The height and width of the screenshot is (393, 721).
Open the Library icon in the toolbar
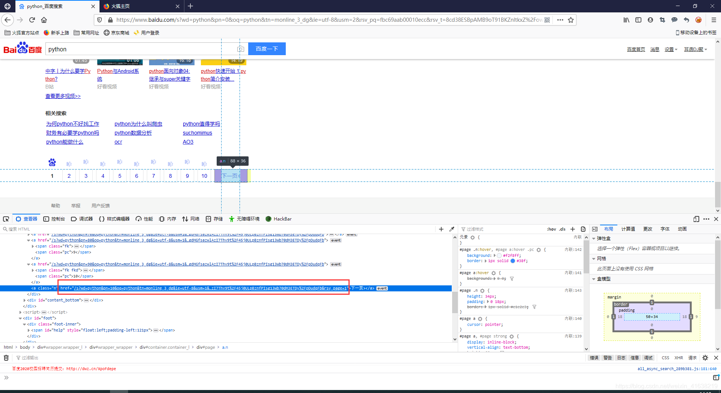click(626, 20)
